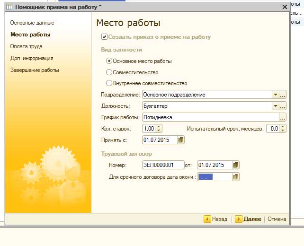
Task: Select 'Основное место работы' radio button
Action: [x=109, y=61]
